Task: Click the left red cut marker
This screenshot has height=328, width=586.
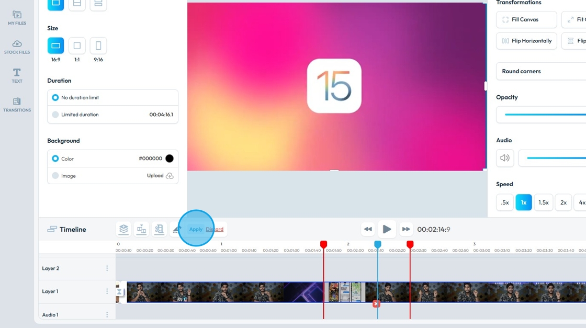Action: 324,244
